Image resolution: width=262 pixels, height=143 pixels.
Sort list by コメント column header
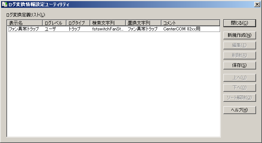[190, 23]
